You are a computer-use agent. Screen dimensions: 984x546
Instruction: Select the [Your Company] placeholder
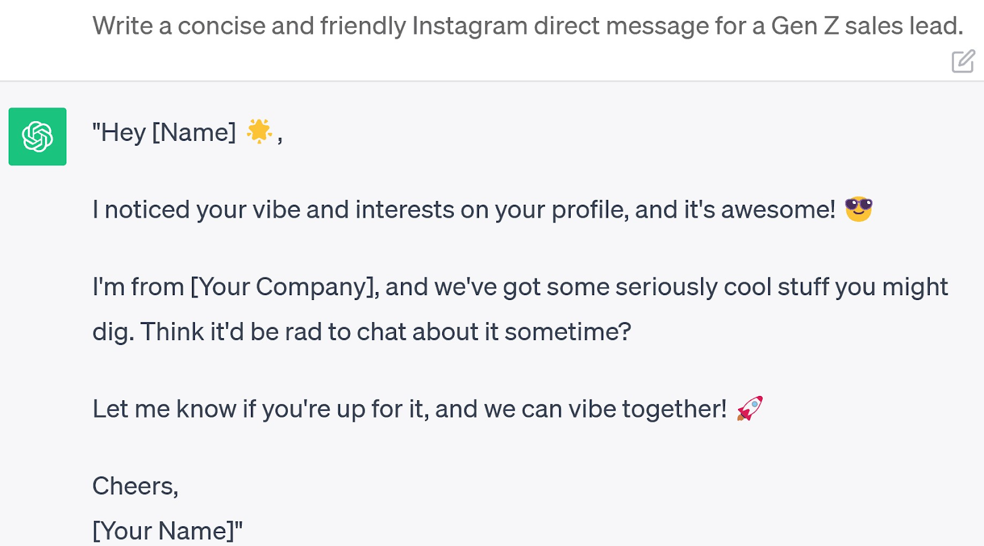click(283, 286)
